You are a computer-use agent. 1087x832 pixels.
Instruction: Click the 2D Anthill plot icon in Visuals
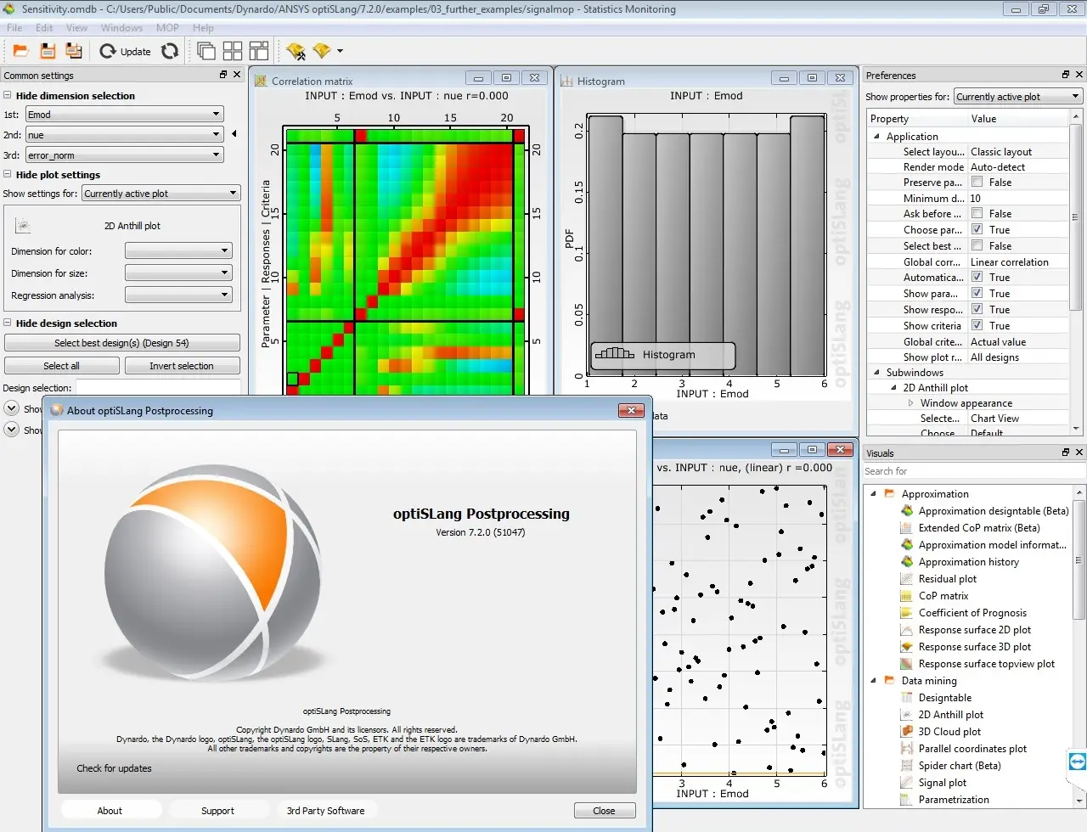(x=907, y=715)
